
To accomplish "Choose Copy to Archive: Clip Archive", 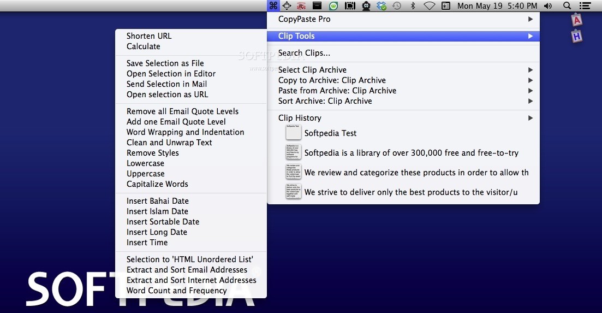I will [403, 80].
